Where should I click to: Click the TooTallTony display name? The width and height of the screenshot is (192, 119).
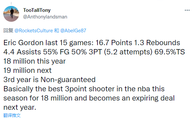[x=37, y=10]
